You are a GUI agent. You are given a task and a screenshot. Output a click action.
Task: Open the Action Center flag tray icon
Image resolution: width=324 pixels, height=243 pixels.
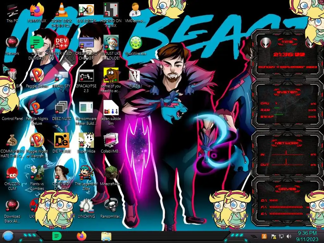[x=274, y=236]
